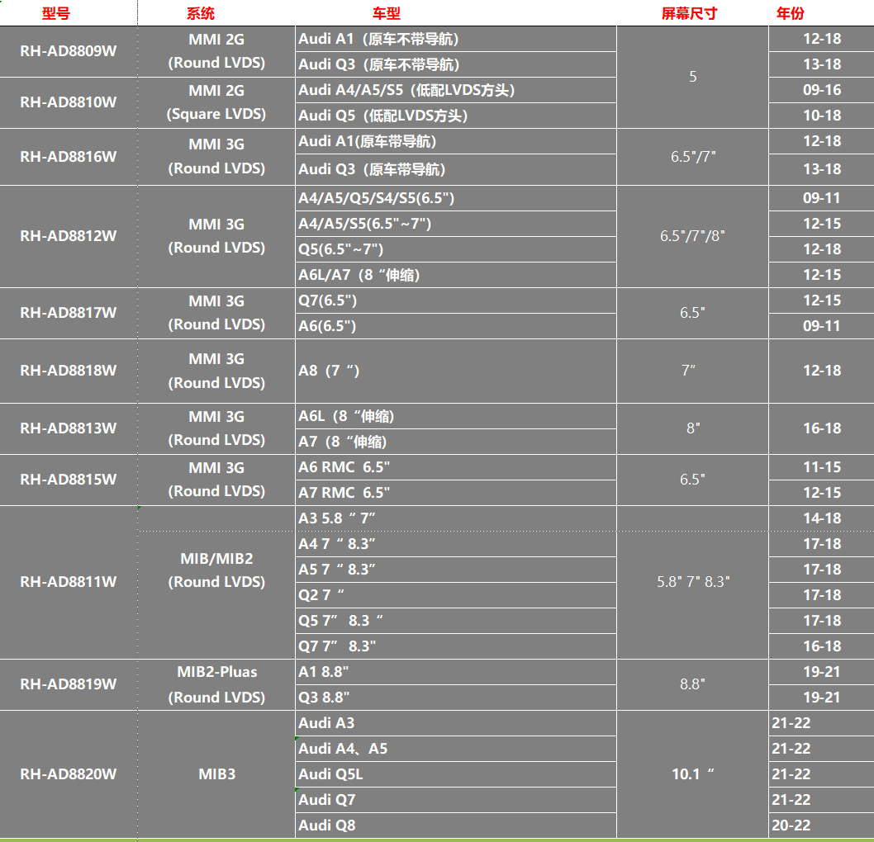Viewport: 874px width, 842px height.
Task: Select the A8 (7 ") cell
Action: [x=456, y=371]
